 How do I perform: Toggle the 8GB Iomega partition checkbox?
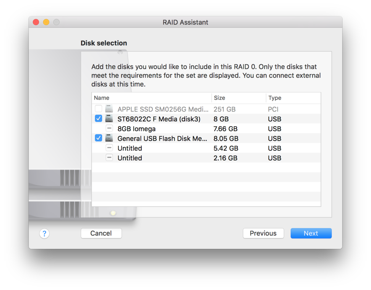click(109, 128)
